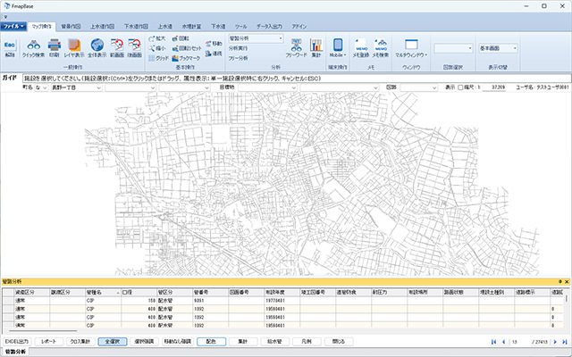Click the Esc 解除 (release) icon
The height and width of the screenshot is (357, 572).
[x=9, y=46]
